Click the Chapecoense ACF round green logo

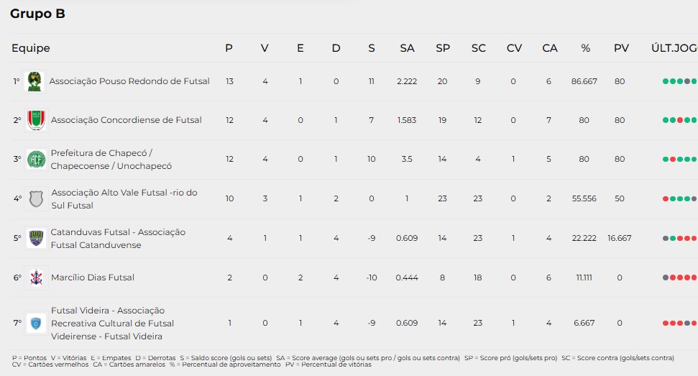pyautogui.click(x=36, y=160)
